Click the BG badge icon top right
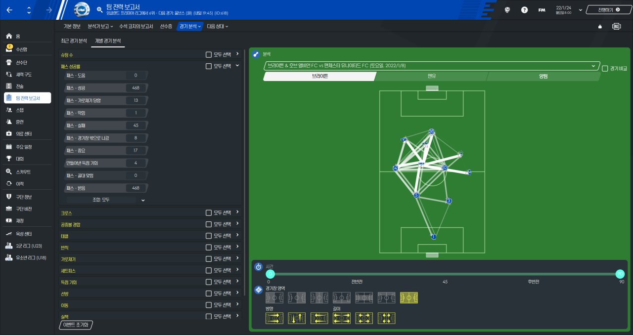The width and height of the screenshot is (633, 335). tap(616, 27)
